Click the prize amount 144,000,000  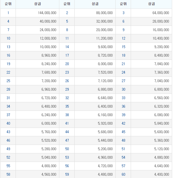coord(47,13)
